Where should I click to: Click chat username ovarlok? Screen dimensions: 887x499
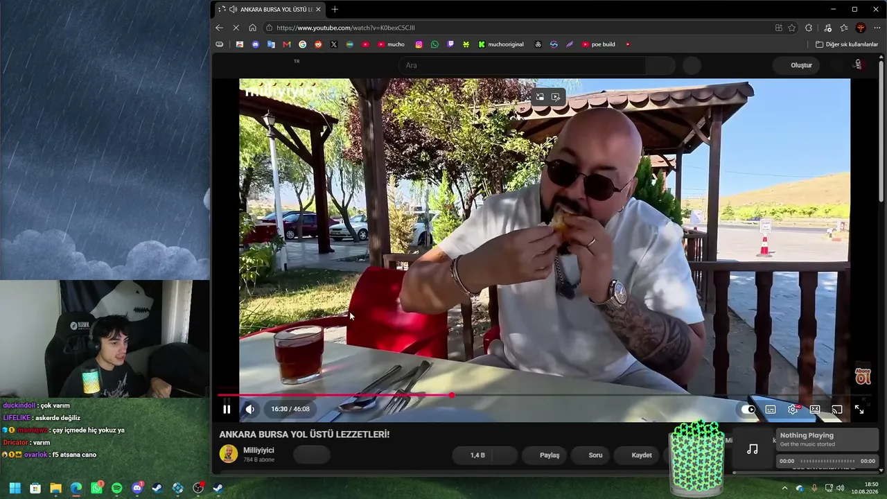point(36,455)
